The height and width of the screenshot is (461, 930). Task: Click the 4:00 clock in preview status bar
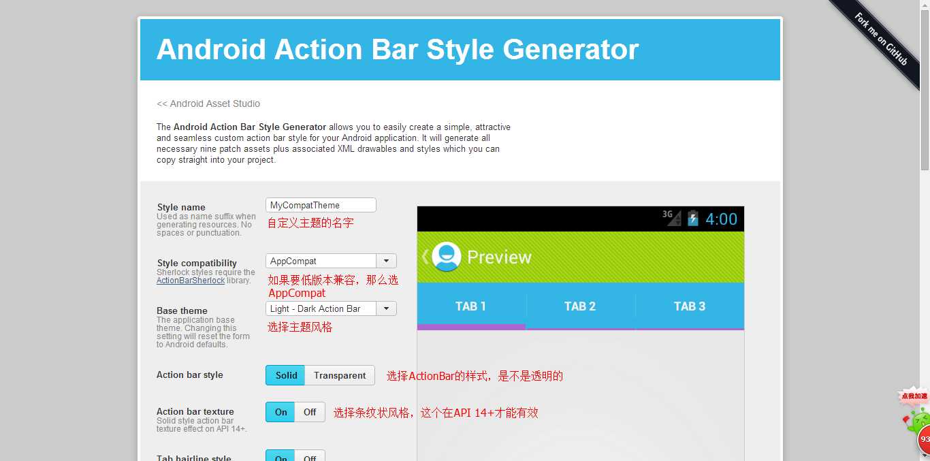click(x=721, y=219)
